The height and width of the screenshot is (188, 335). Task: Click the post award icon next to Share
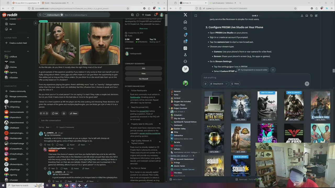(64, 113)
